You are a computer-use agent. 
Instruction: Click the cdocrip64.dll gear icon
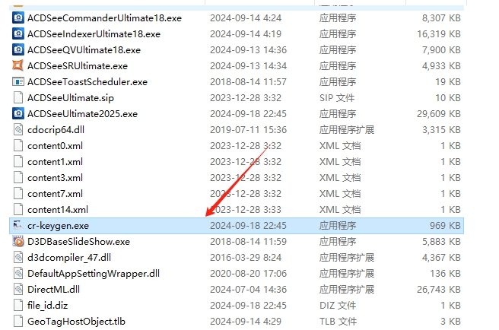18,129
